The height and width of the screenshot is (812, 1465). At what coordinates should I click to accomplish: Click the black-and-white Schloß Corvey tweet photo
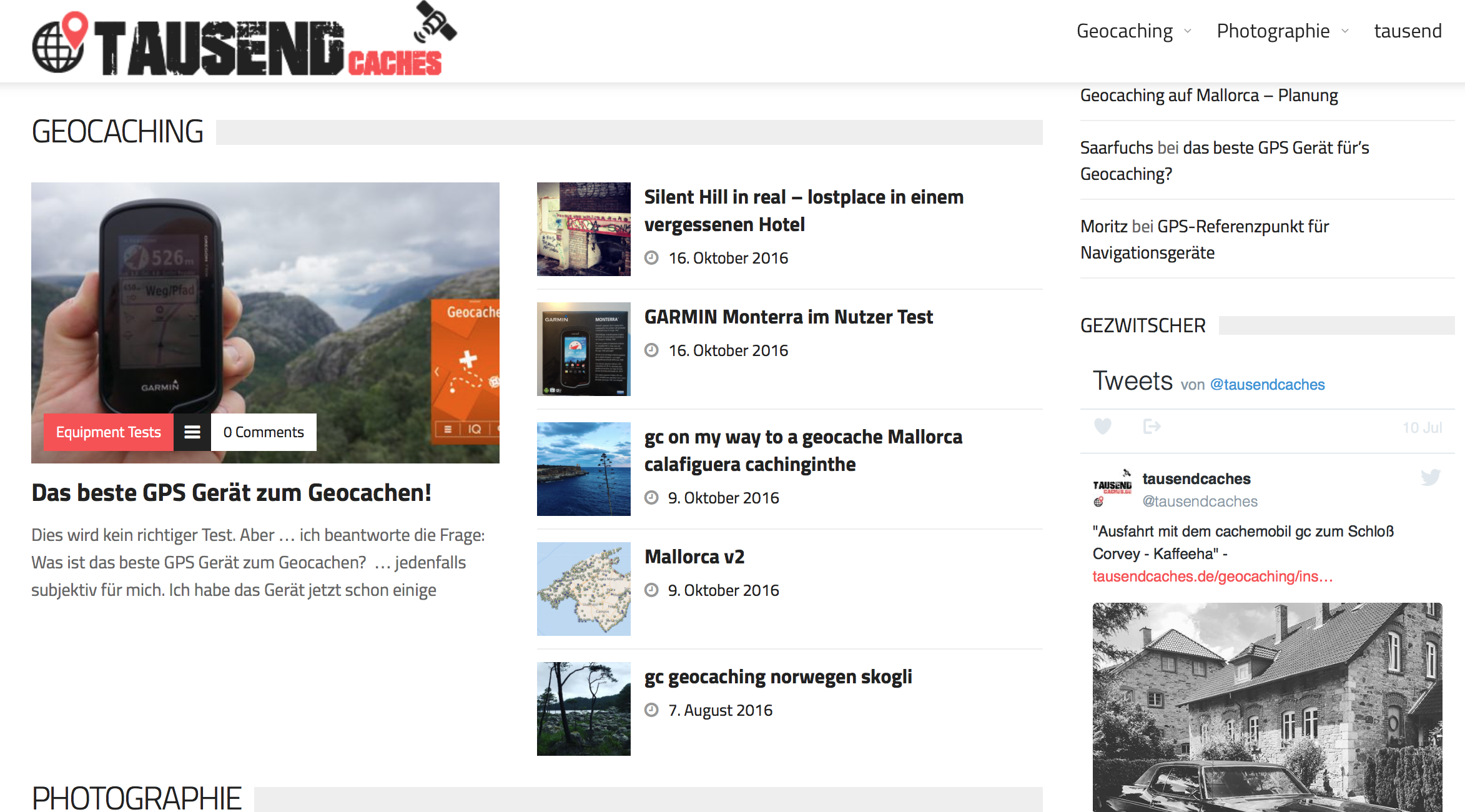[1267, 707]
